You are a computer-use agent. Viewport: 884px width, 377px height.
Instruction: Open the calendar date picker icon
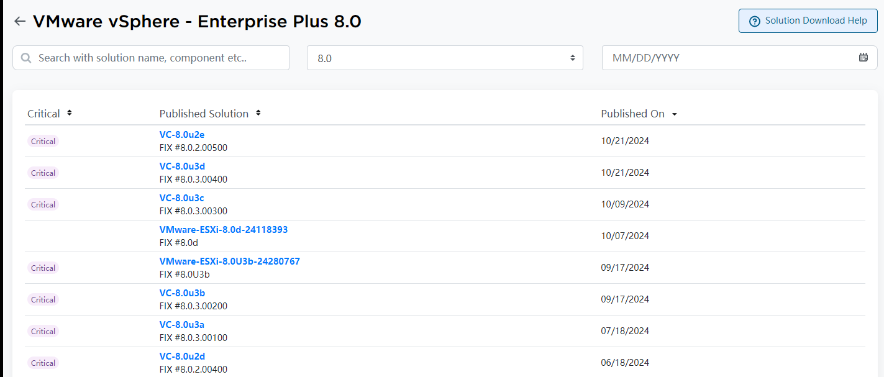(x=863, y=57)
